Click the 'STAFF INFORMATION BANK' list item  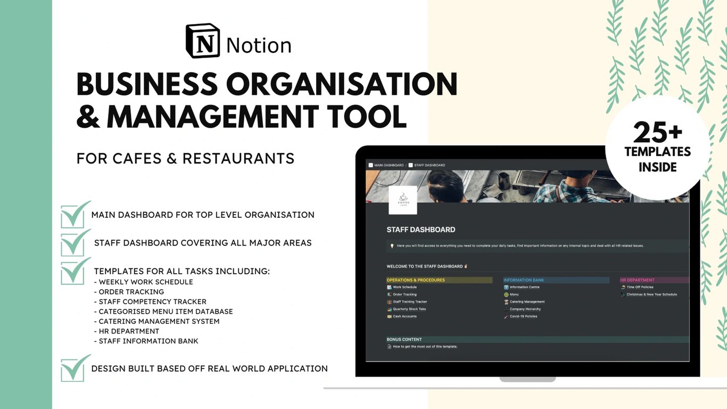coord(148,341)
